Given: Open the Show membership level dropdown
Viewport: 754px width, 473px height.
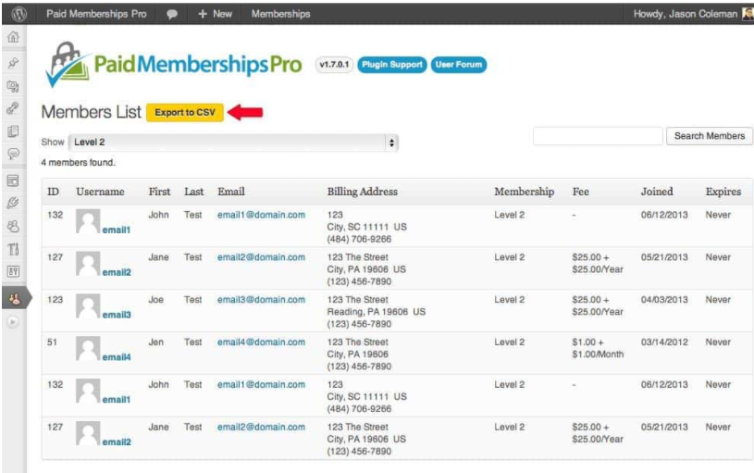Looking at the screenshot, I should click(234, 143).
